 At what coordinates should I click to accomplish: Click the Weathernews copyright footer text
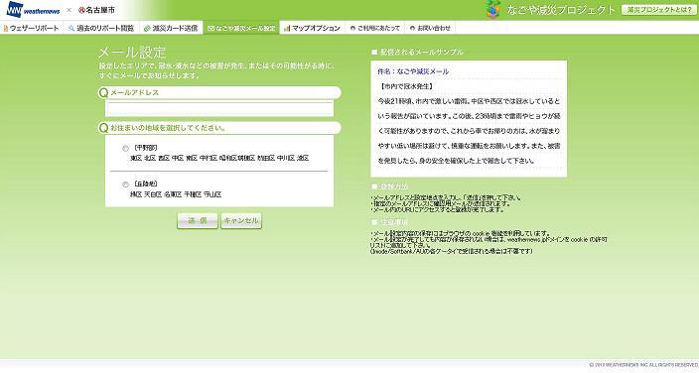pos(643,365)
